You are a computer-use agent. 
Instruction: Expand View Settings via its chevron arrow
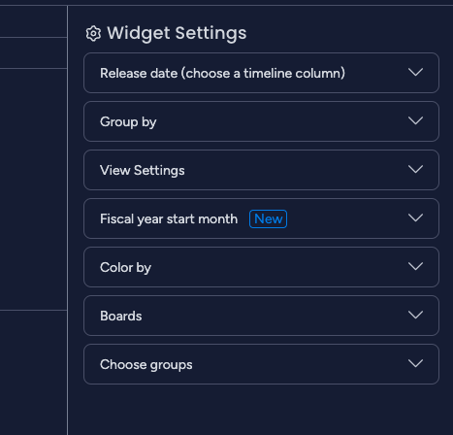(x=415, y=169)
